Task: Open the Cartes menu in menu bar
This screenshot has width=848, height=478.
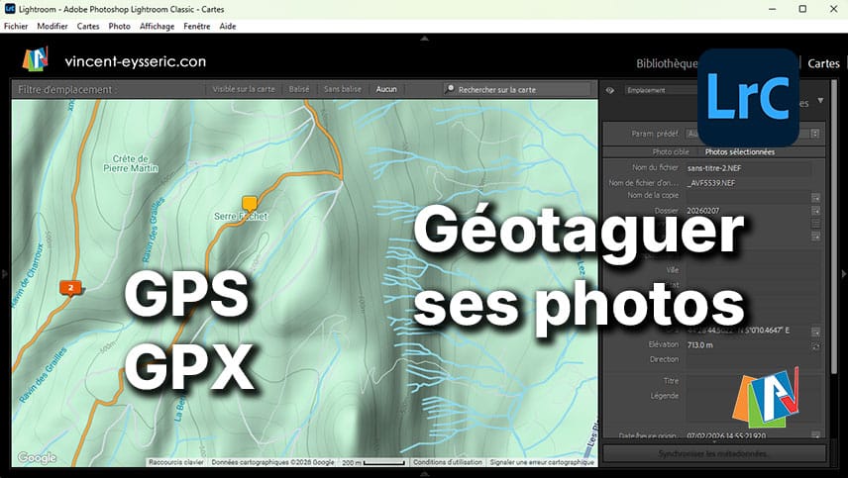Action: click(88, 26)
